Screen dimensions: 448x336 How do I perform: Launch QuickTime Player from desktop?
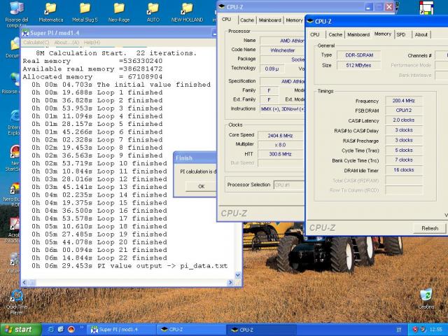[x=17, y=302]
